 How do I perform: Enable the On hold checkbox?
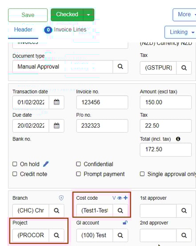pos(15,164)
